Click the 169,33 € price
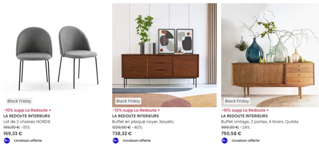 [x=13, y=133]
